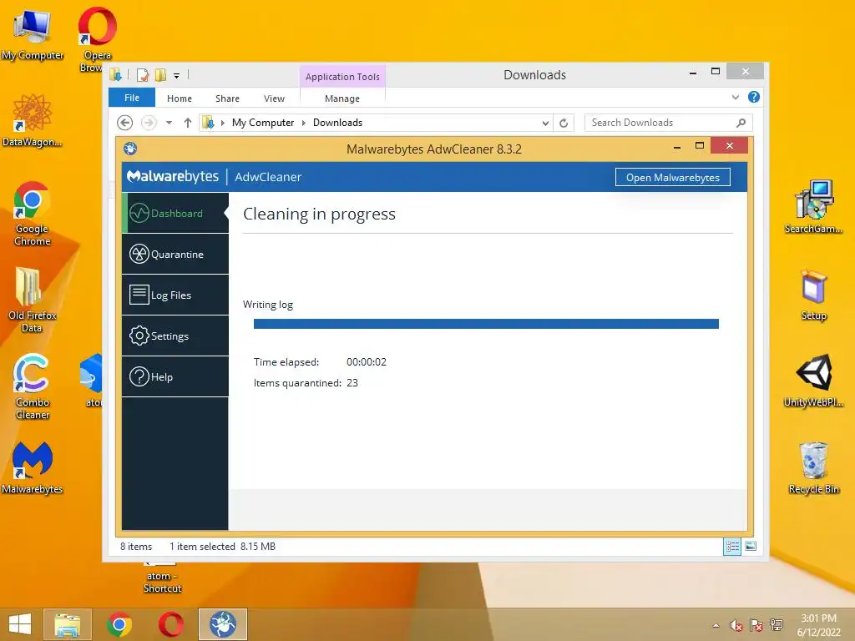
Task: Open Google Chrome desktop shortcut
Action: (x=33, y=214)
